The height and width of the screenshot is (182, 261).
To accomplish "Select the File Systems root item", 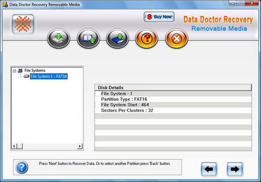I will tap(35, 70).
